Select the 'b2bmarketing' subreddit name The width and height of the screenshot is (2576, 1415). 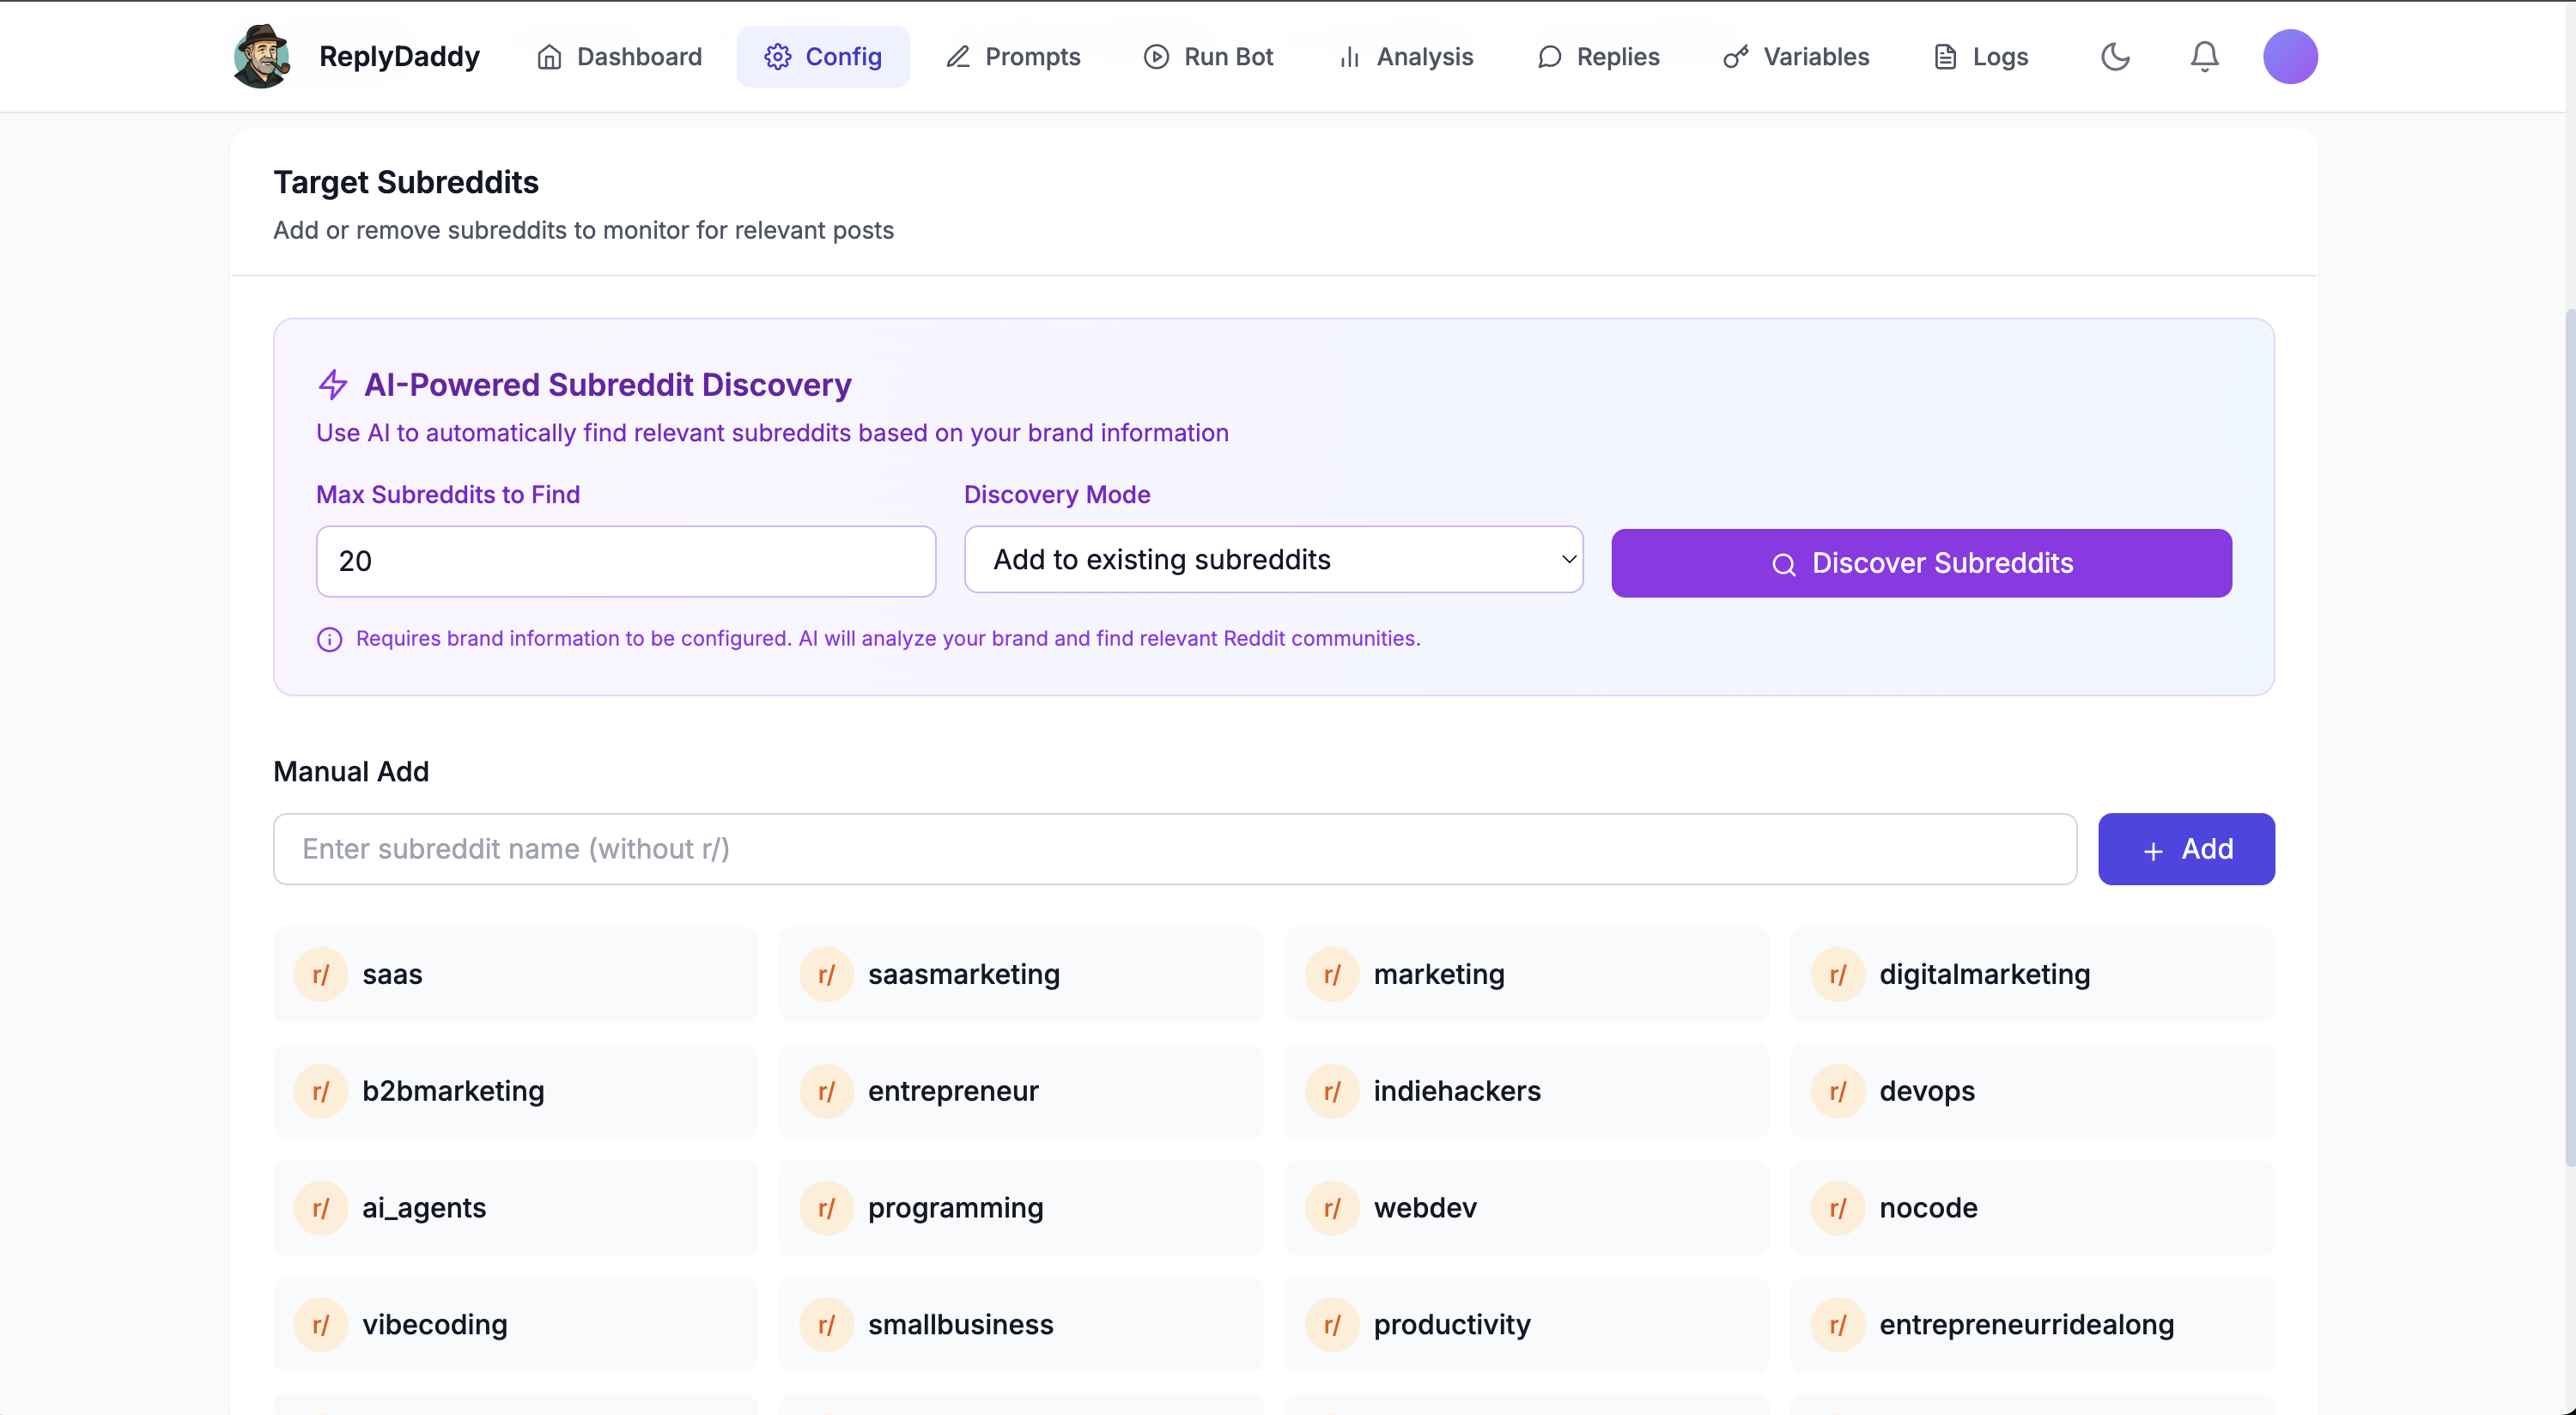[x=453, y=1092]
